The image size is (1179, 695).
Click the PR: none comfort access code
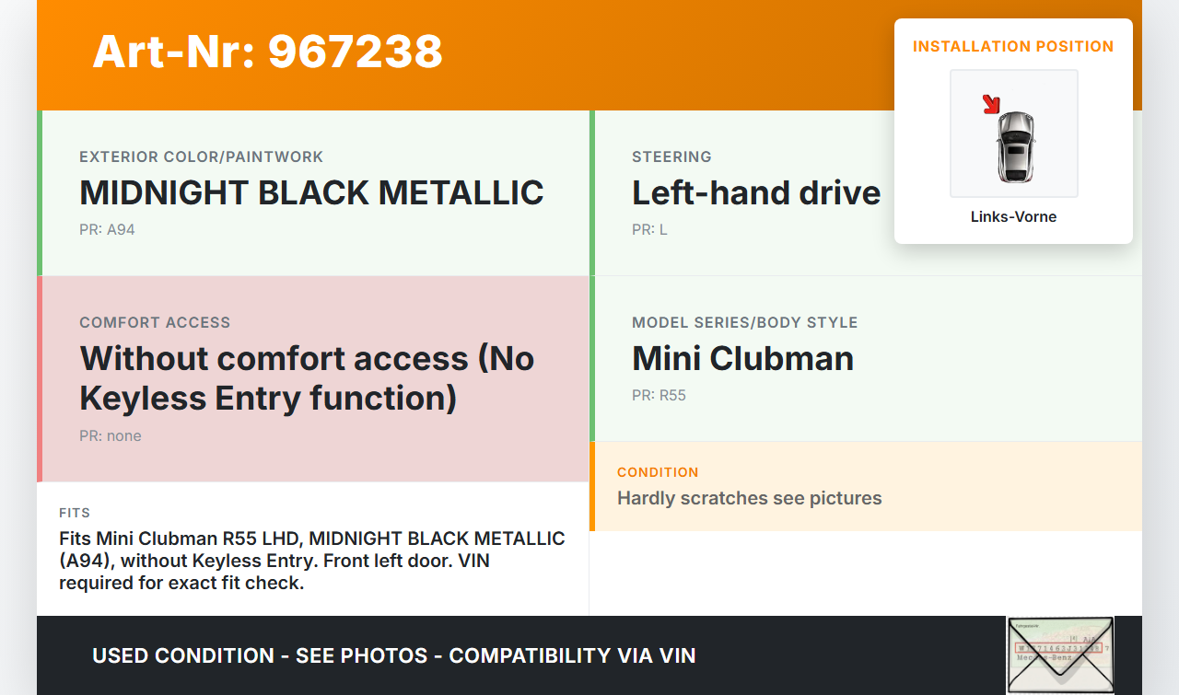tap(111, 436)
